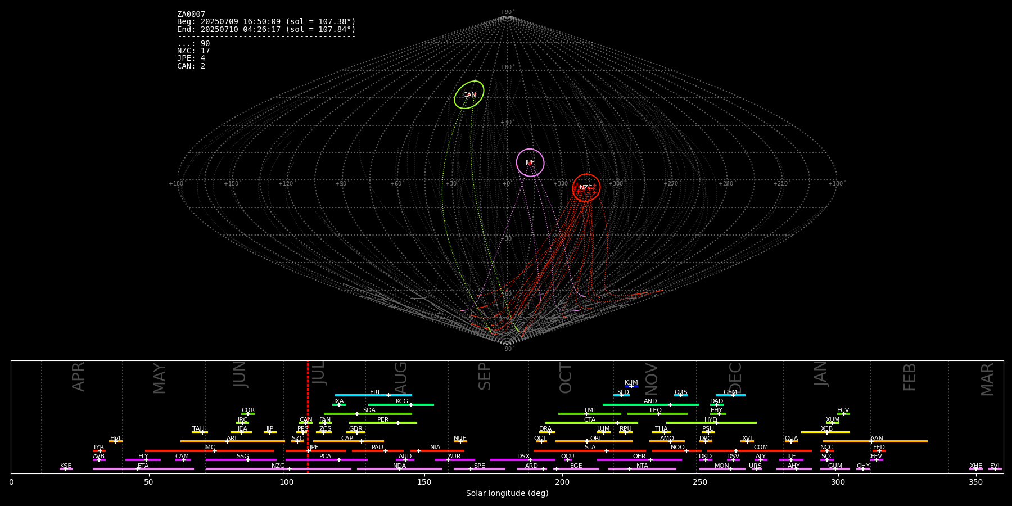
Task: Click the red NZC radiant circle on sky map
Action: (x=586, y=188)
